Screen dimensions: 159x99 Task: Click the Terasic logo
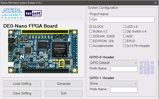[x=33, y=14]
